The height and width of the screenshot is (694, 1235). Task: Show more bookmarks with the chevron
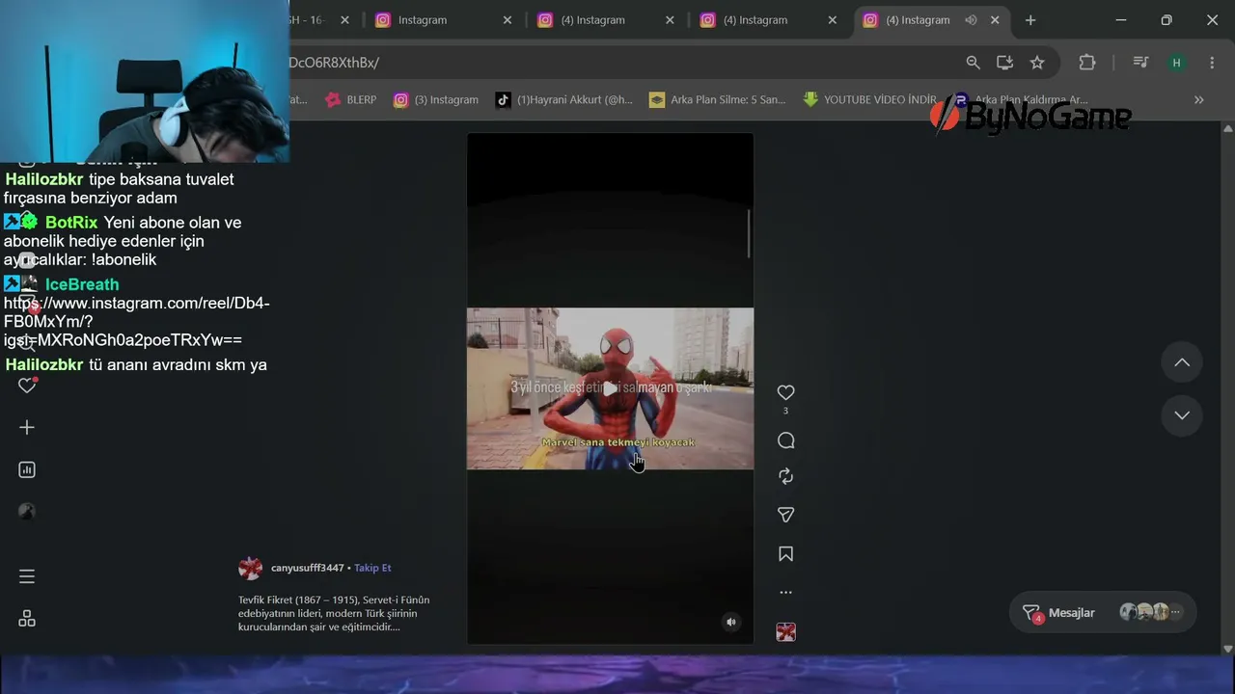coord(1199,99)
